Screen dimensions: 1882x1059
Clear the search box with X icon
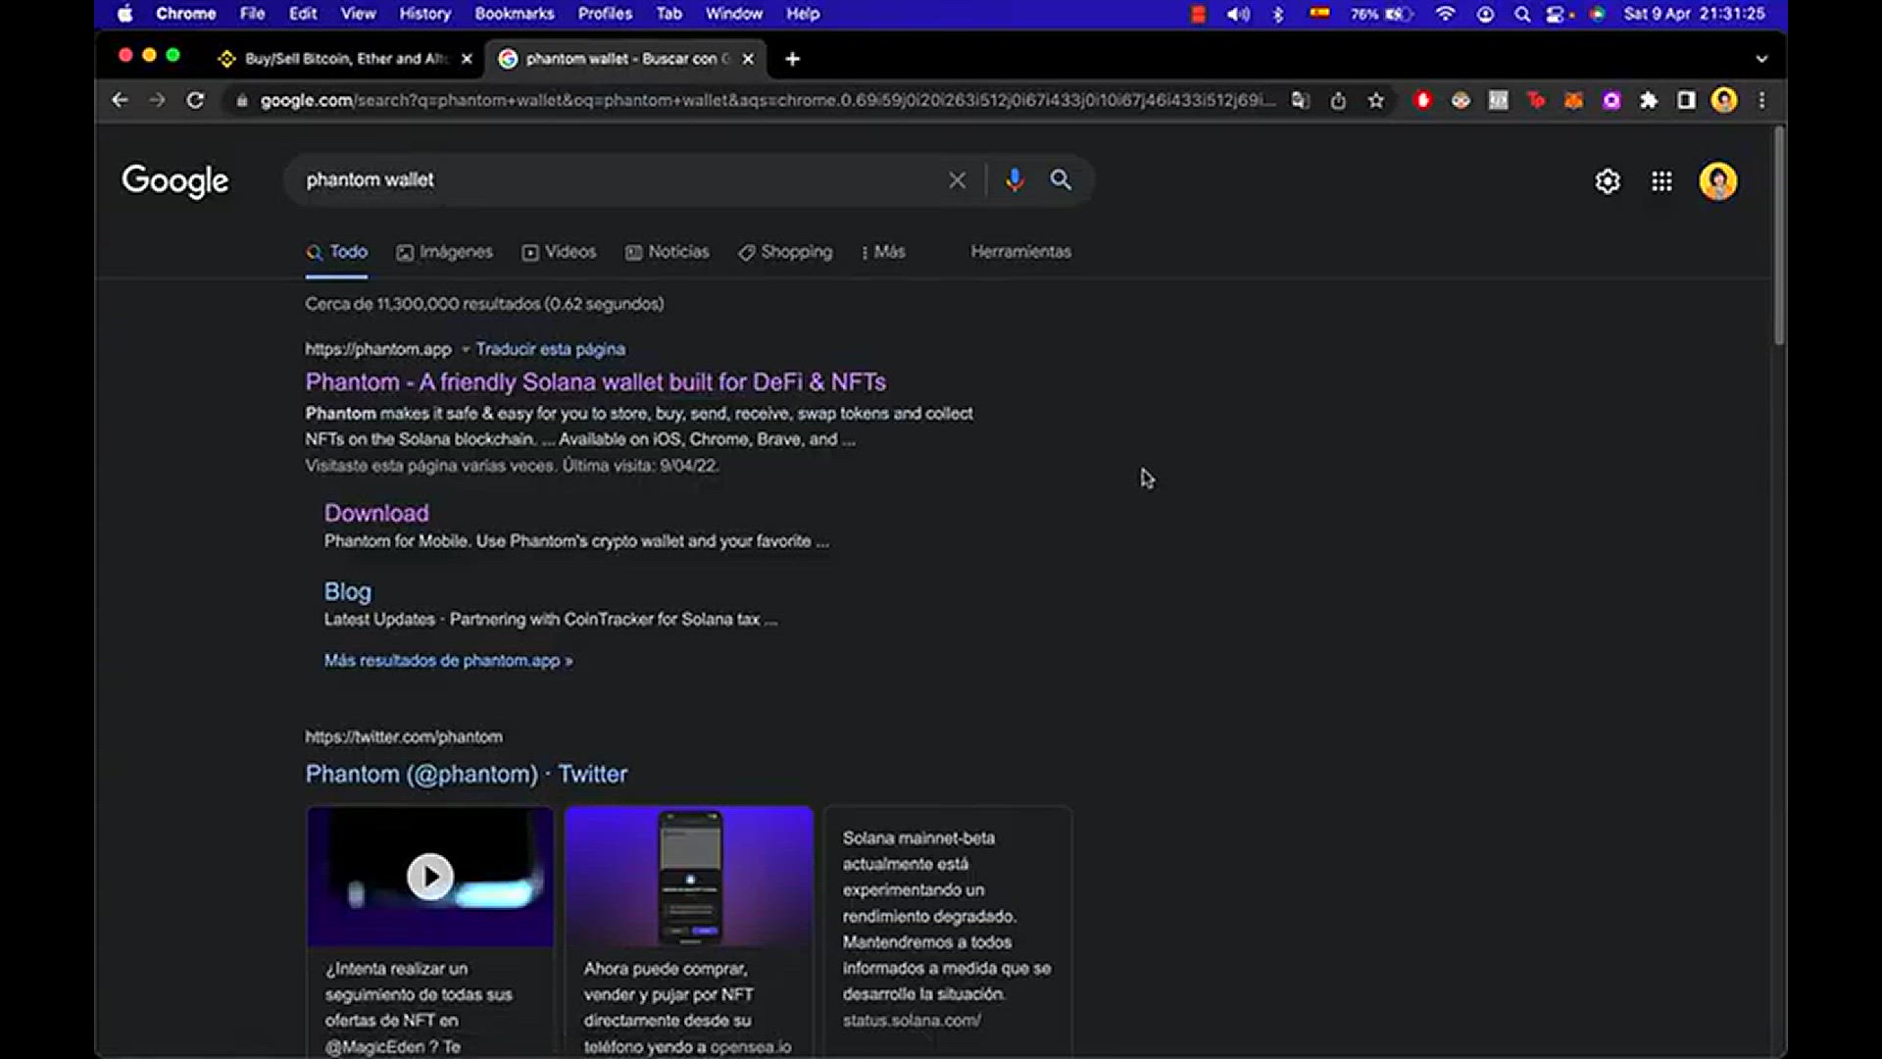(957, 180)
